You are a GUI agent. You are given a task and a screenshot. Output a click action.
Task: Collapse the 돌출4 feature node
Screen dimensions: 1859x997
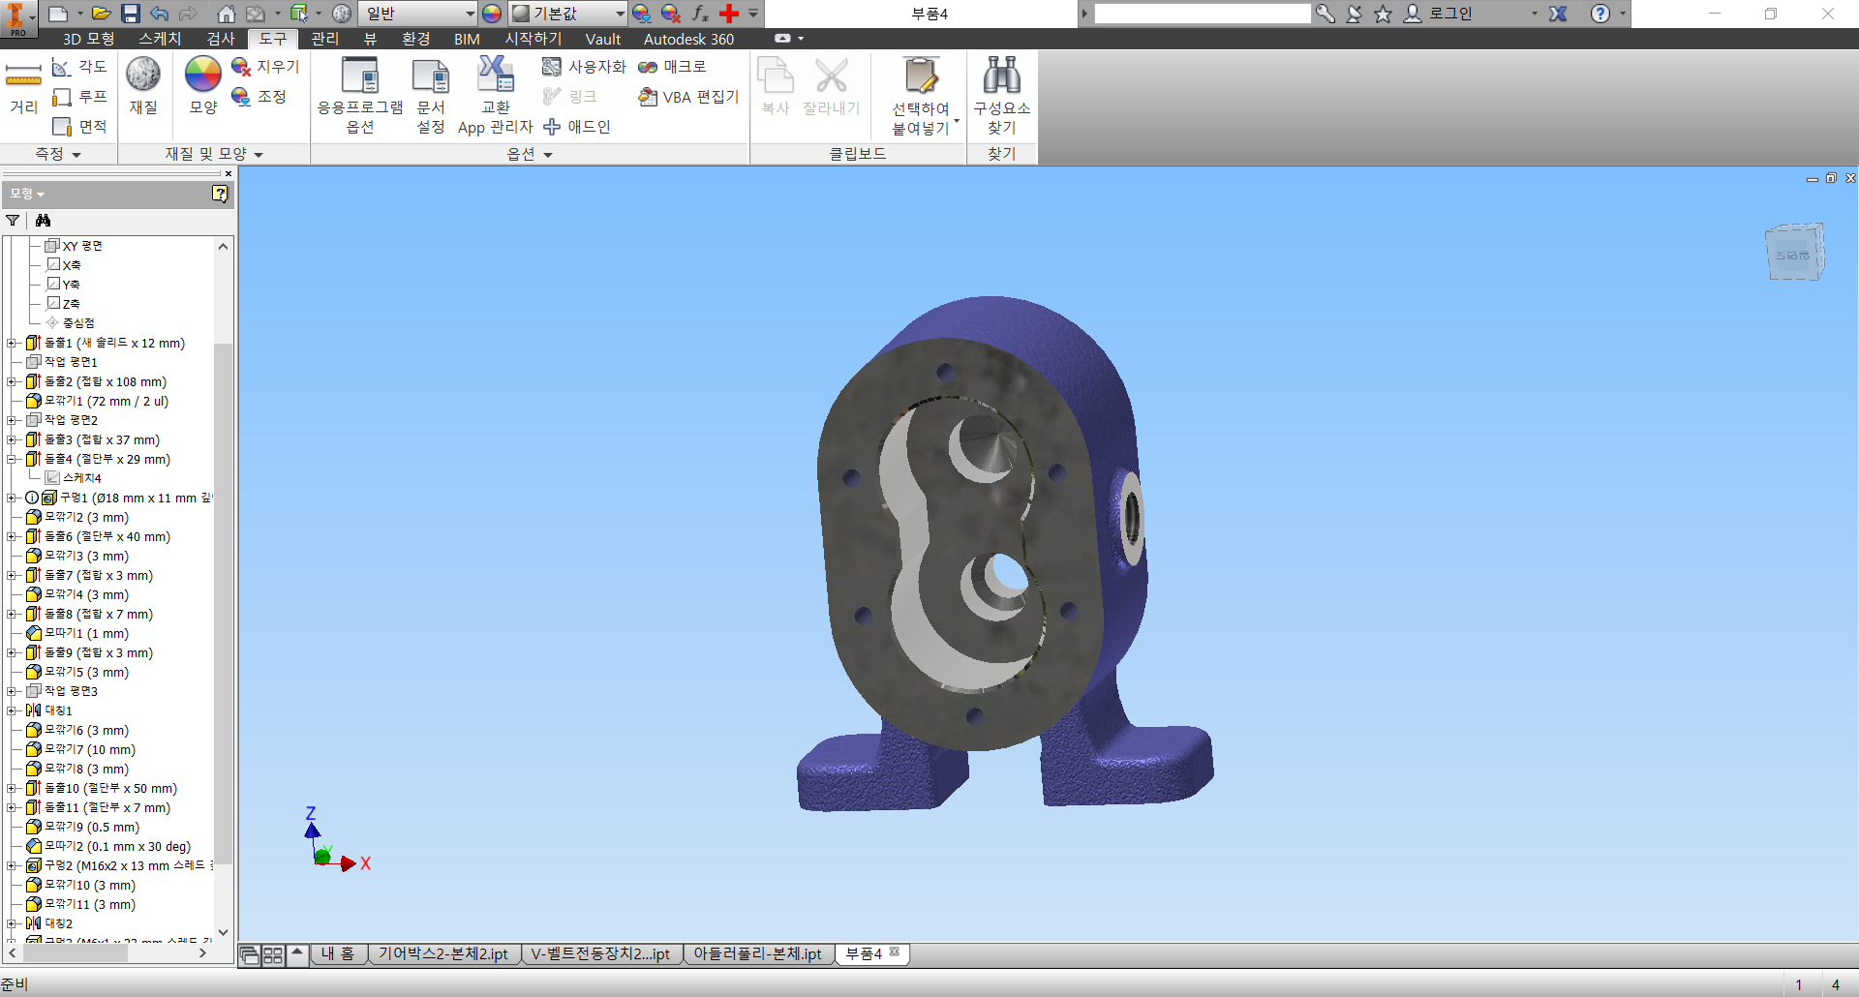[x=11, y=459]
